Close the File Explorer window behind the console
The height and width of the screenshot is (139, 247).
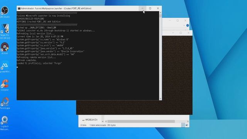tap(185, 20)
